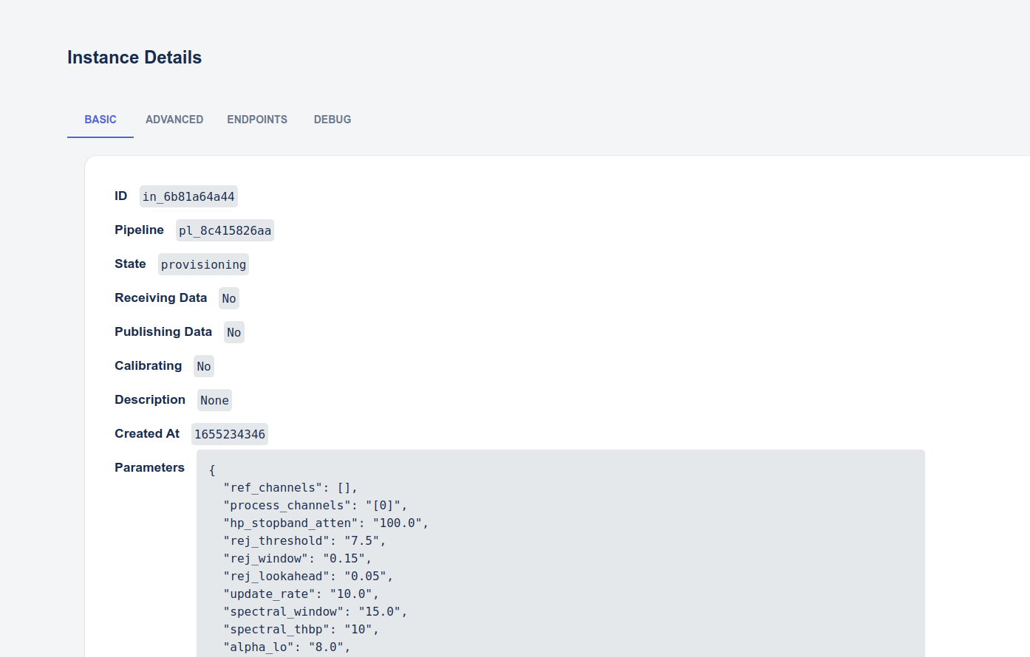This screenshot has width=1030, height=657.
Task: Click the ref_channels parameter line
Action: (x=290, y=488)
